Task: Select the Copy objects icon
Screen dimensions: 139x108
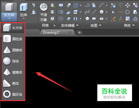Action: 135,5
